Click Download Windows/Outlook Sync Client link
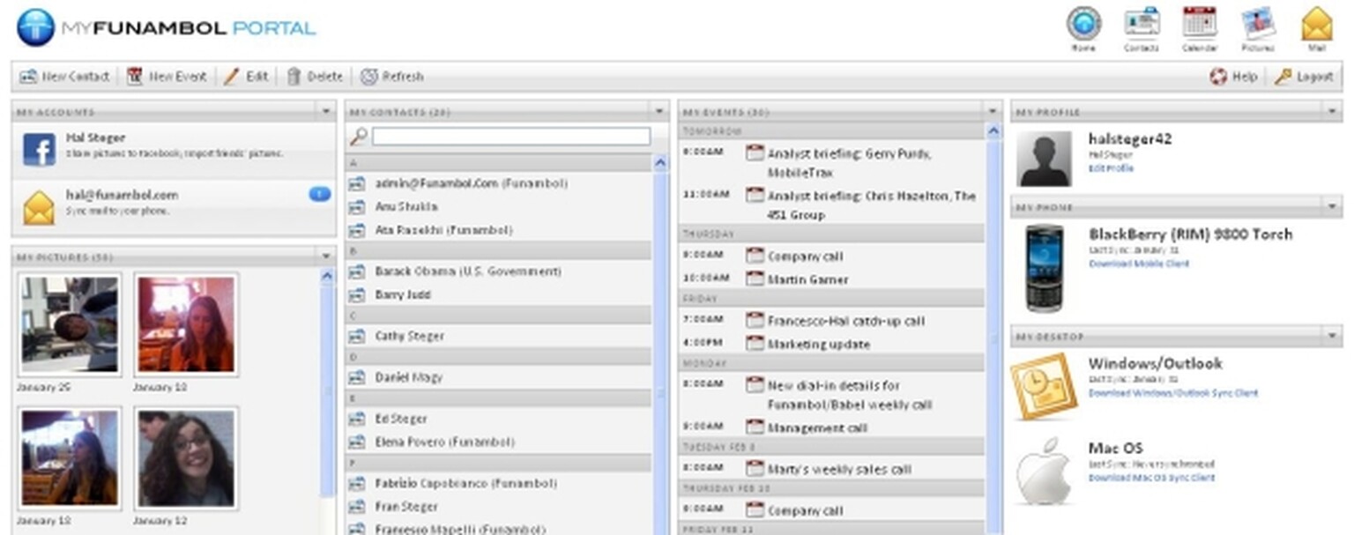Image resolution: width=1354 pixels, height=535 pixels. pos(1173,393)
